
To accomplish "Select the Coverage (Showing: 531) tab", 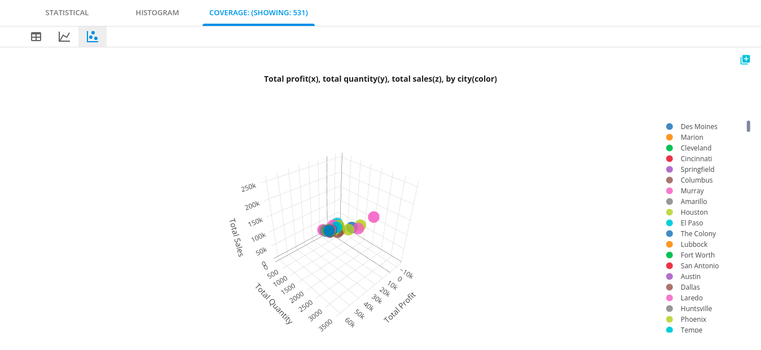I will click(x=258, y=12).
